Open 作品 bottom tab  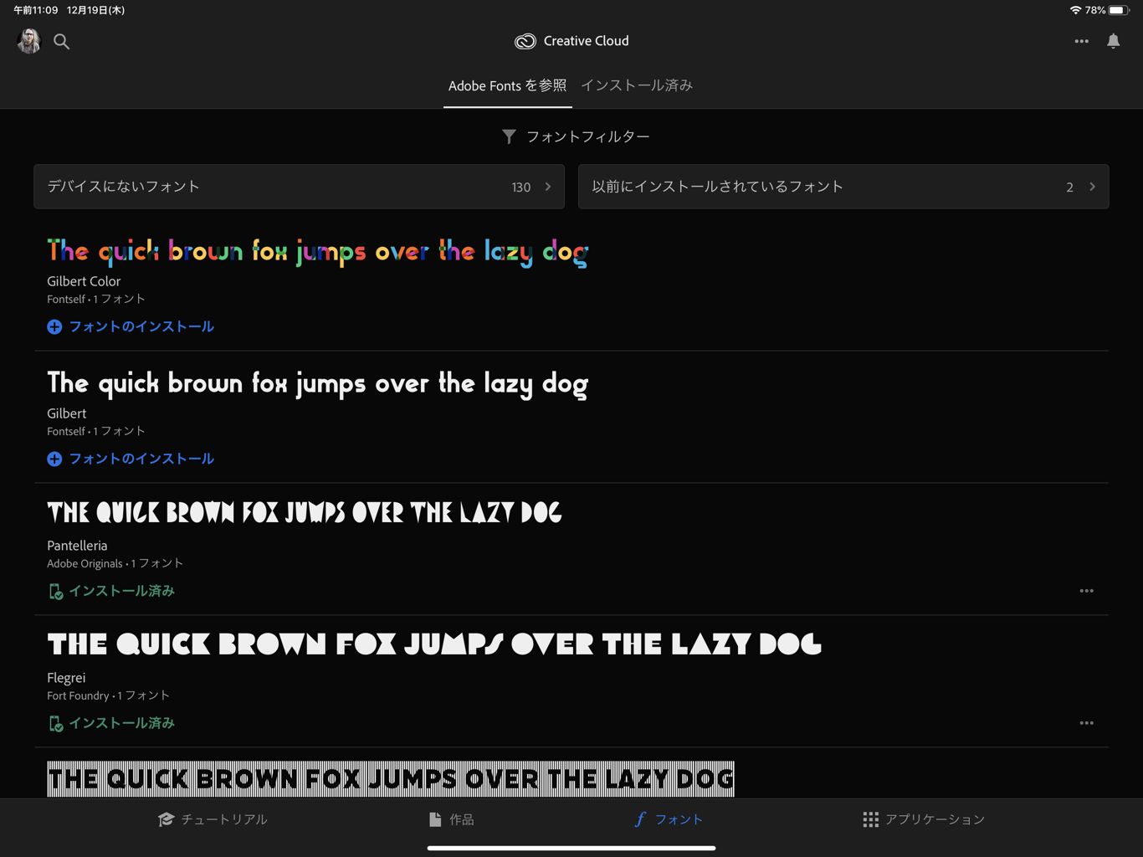click(x=451, y=819)
